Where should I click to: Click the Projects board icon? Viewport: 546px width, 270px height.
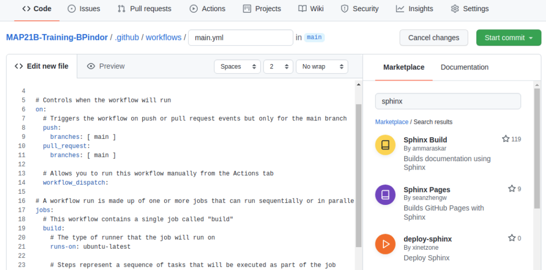[x=247, y=9]
